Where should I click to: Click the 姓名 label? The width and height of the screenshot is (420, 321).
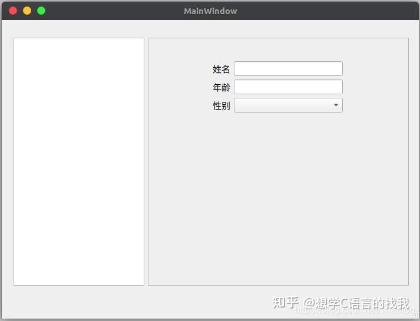click(221, 70)
